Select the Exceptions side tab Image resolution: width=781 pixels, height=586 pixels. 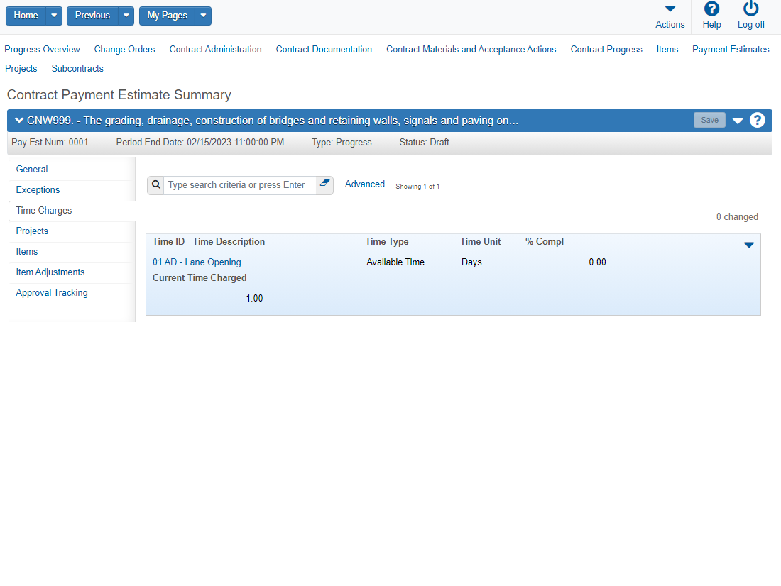tap(38, 189)
